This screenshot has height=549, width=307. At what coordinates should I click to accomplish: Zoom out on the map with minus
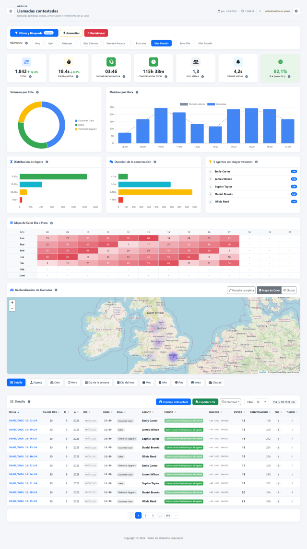pos(12,308)
